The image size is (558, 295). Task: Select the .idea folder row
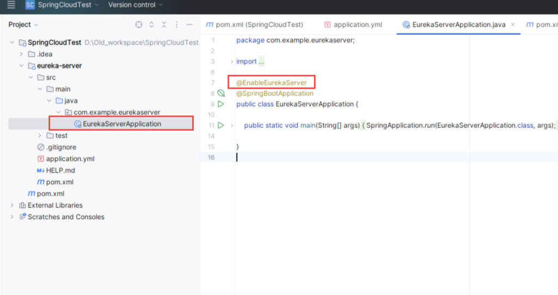(x=45, y=54)
